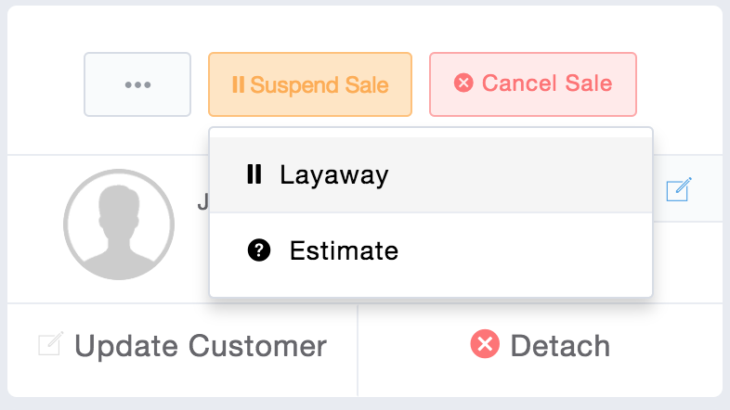The width and height of the screenshot is (730, 410).
Task: Click the partially hidden customer name
Action: [202, 201]
